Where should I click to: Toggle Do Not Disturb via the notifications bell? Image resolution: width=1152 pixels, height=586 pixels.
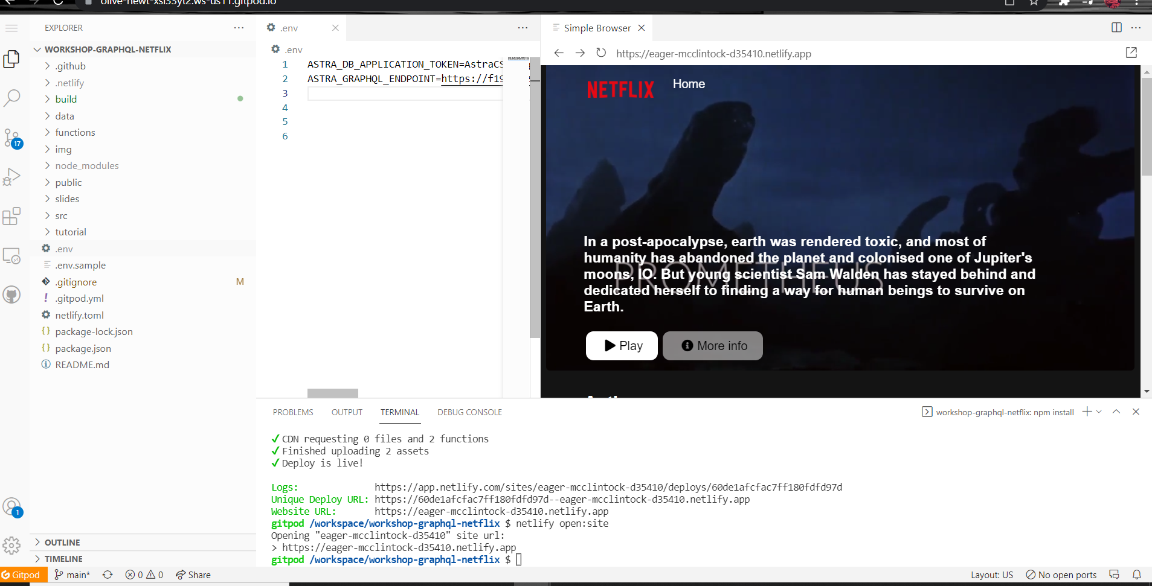[1138, 575]
